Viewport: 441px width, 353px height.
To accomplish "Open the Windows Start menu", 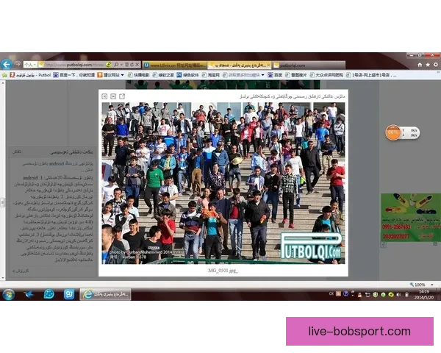I will point(9,293).
